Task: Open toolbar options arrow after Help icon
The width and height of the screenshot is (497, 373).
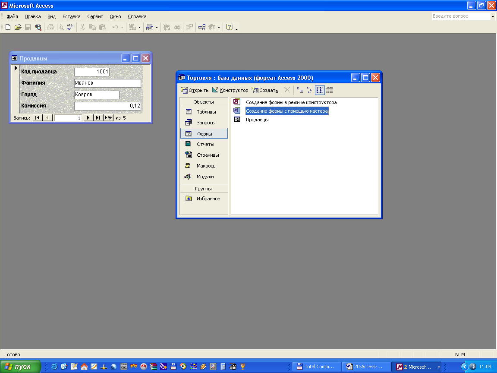Action: pos(236,28)
